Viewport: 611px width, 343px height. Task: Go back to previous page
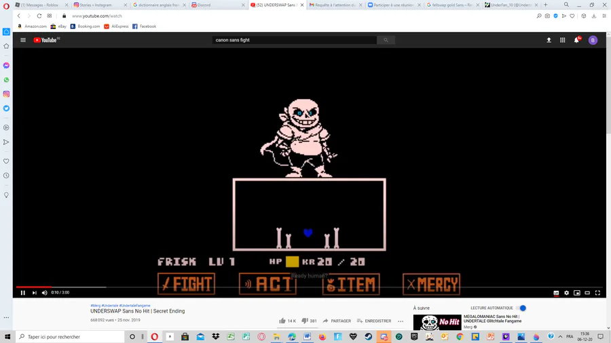coord(19,16)
